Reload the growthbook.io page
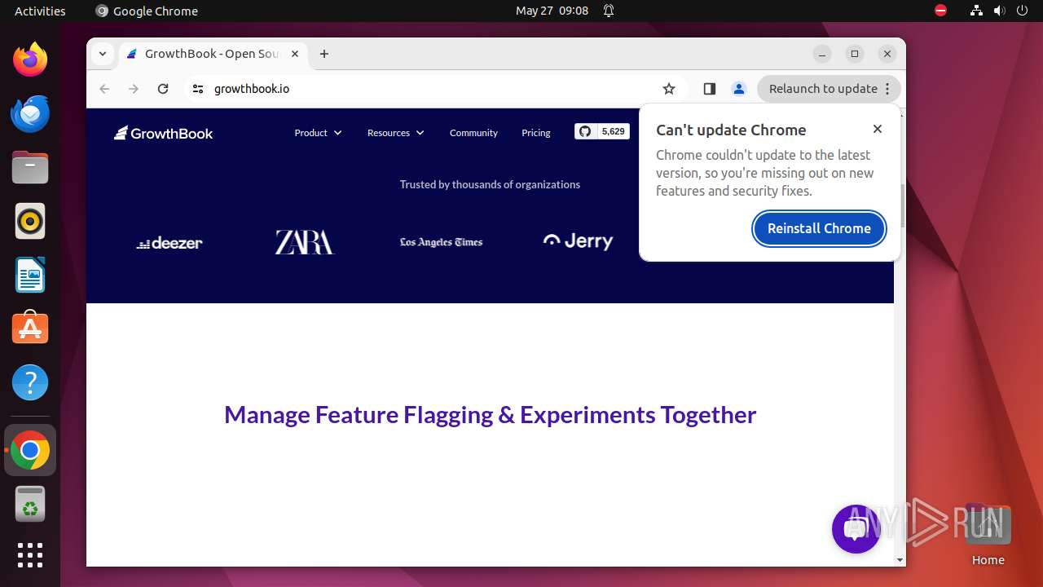Screen dimensions: 1043x587 pos(163,89)
